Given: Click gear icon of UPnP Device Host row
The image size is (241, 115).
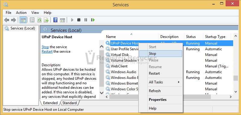Looking at the screenshot, I should pyautogui.click(x=108, y=43).
